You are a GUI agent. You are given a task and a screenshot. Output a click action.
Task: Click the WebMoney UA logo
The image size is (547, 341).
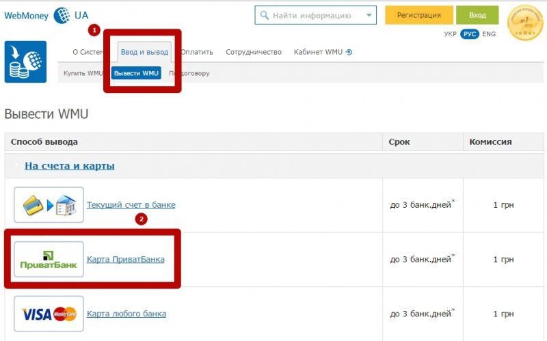click(46, 14)
